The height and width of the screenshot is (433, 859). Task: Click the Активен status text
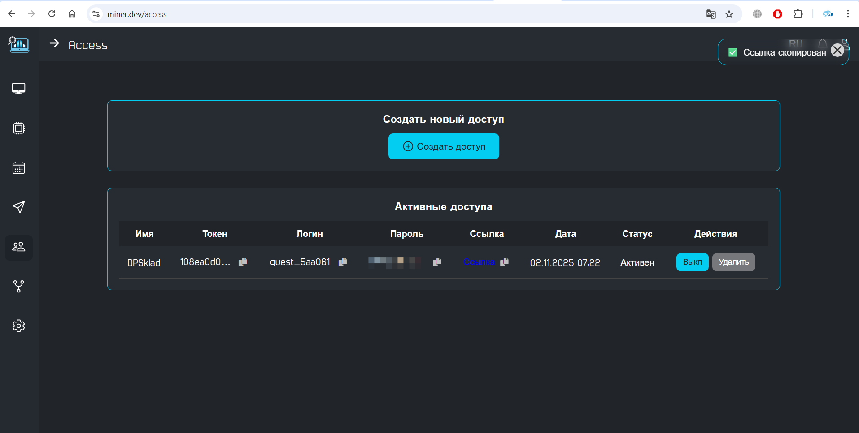[x=637, y=263]
